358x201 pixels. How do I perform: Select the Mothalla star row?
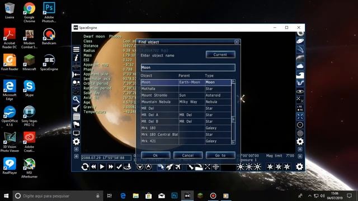coord(186,89)
